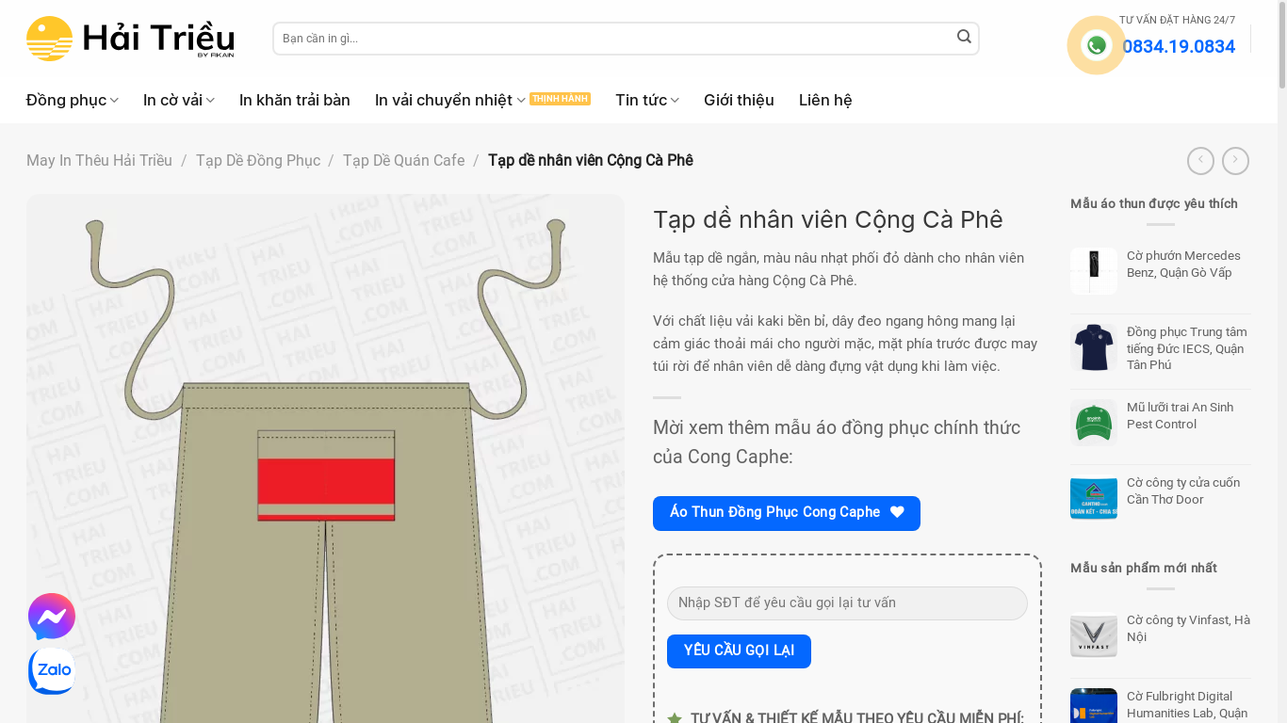The height and width of the screenshot is (723, 1287).
Task: Click THỊNH HÀNH badge
Action: (x=560, y=99)
